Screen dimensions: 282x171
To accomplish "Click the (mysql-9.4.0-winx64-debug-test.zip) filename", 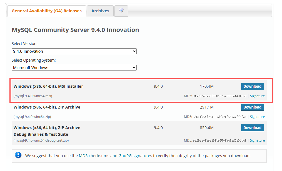I will [41, 140].
